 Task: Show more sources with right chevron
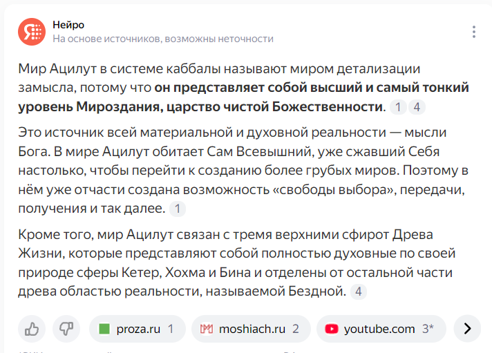point(467,329)
